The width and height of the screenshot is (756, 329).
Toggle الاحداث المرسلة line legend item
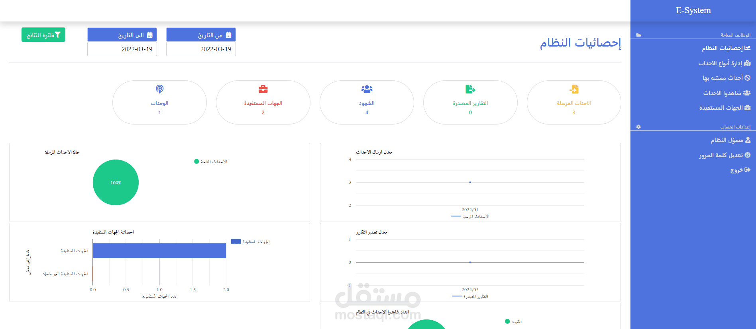coord(470,216)
